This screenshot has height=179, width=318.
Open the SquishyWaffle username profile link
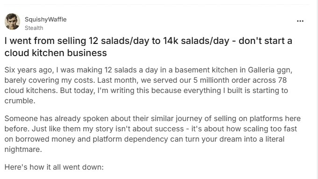click(x=46, y=19)
